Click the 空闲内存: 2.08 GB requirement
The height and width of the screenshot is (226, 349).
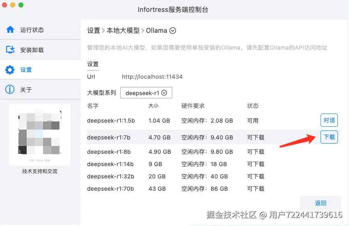[x=207, y=121]
